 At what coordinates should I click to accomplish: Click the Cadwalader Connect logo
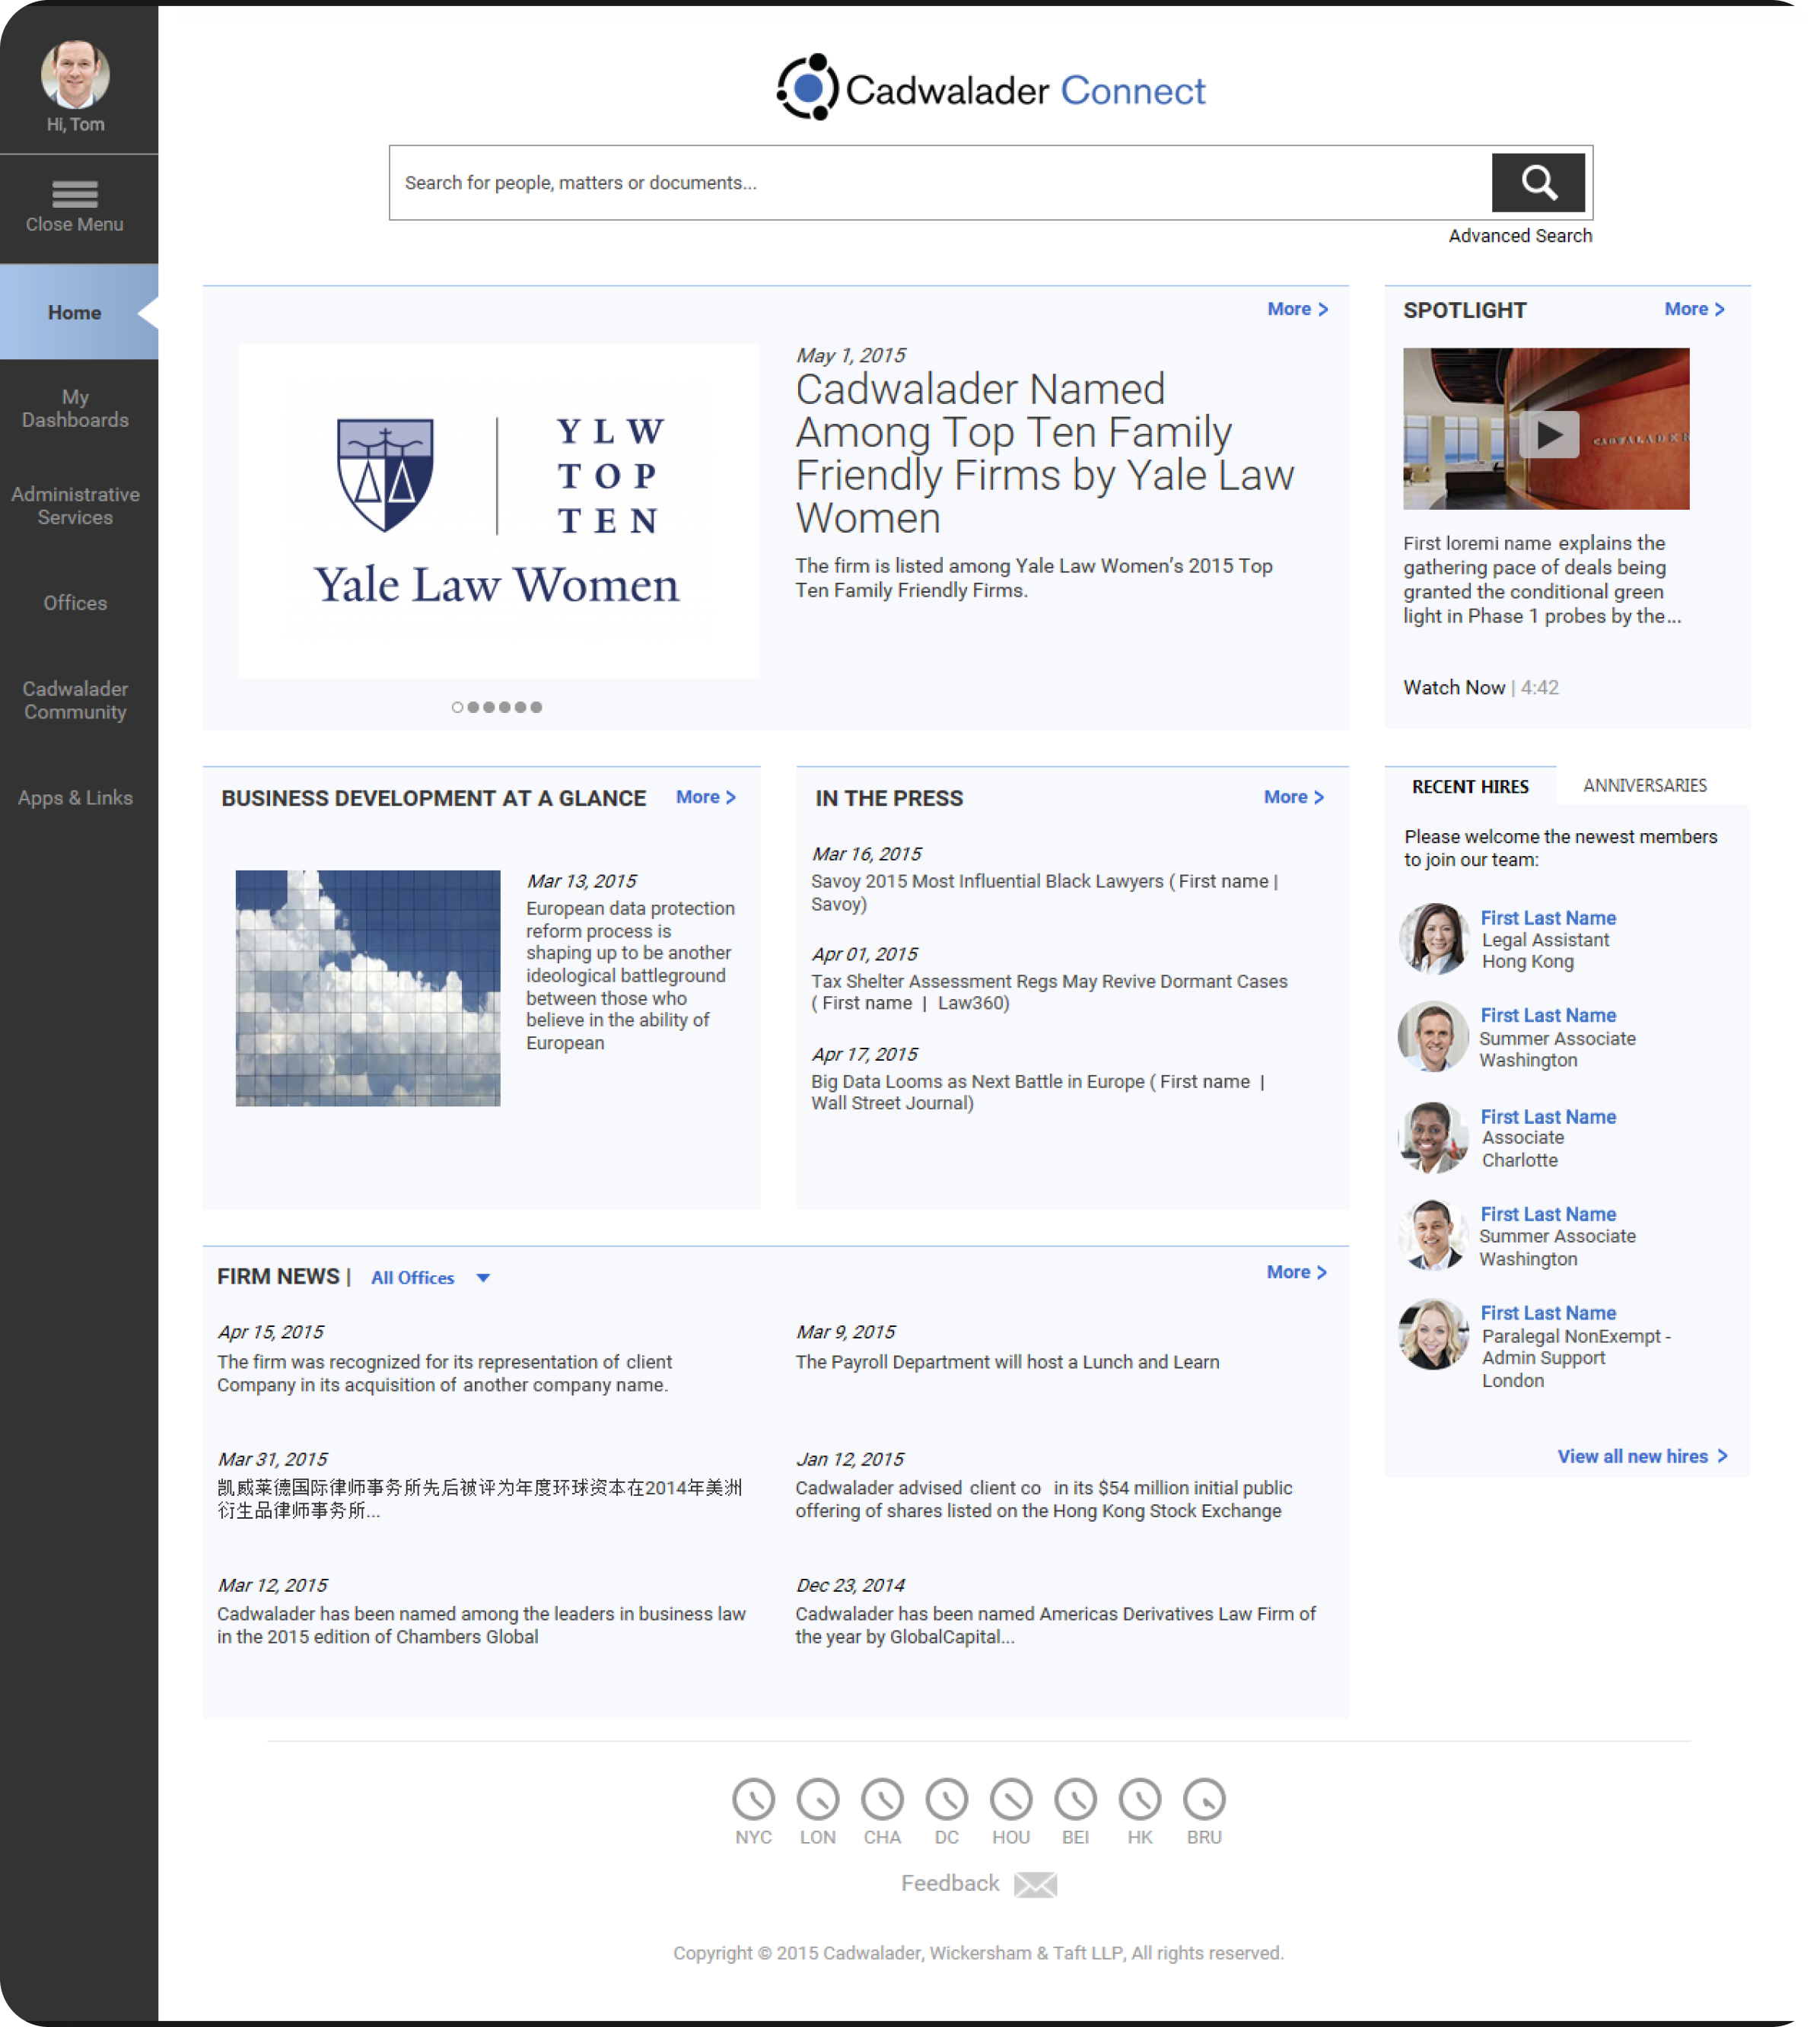[988, 89]
